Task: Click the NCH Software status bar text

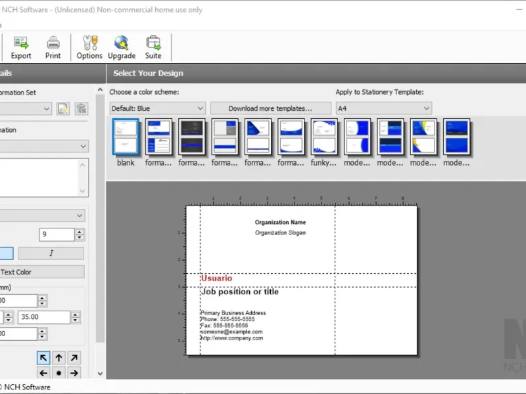Action: click(x=27, y=387)
